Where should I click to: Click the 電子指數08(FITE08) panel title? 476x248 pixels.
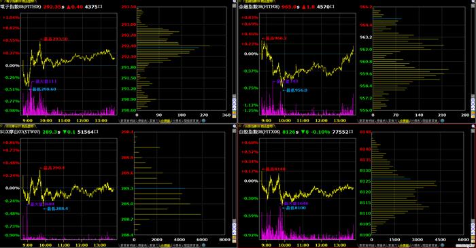coord(20,7)
